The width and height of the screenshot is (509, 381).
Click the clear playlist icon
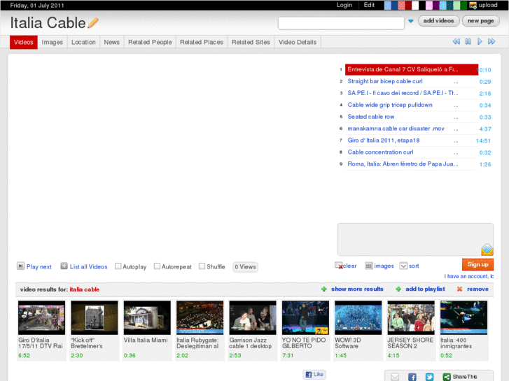click(339, 266)
